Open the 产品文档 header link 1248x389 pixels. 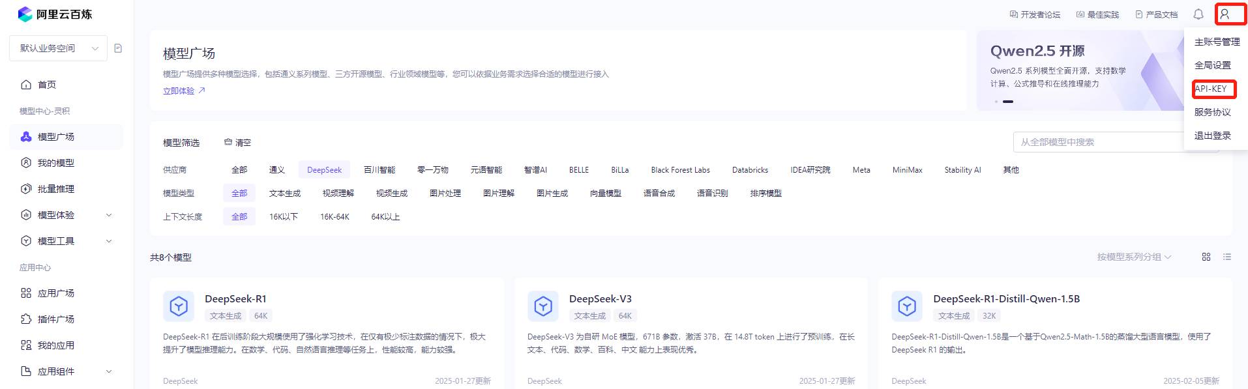click(x=1156, y=14)
